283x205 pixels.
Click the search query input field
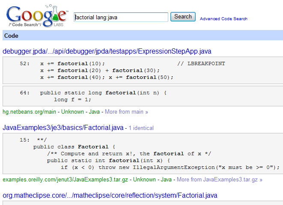pos(121,17)
